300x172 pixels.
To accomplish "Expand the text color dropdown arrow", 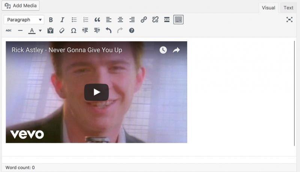I will point(40,31).
